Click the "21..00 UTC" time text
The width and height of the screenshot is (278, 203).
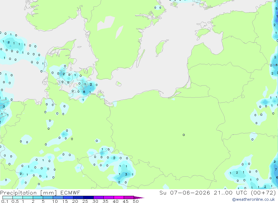(x=230, y=192)
